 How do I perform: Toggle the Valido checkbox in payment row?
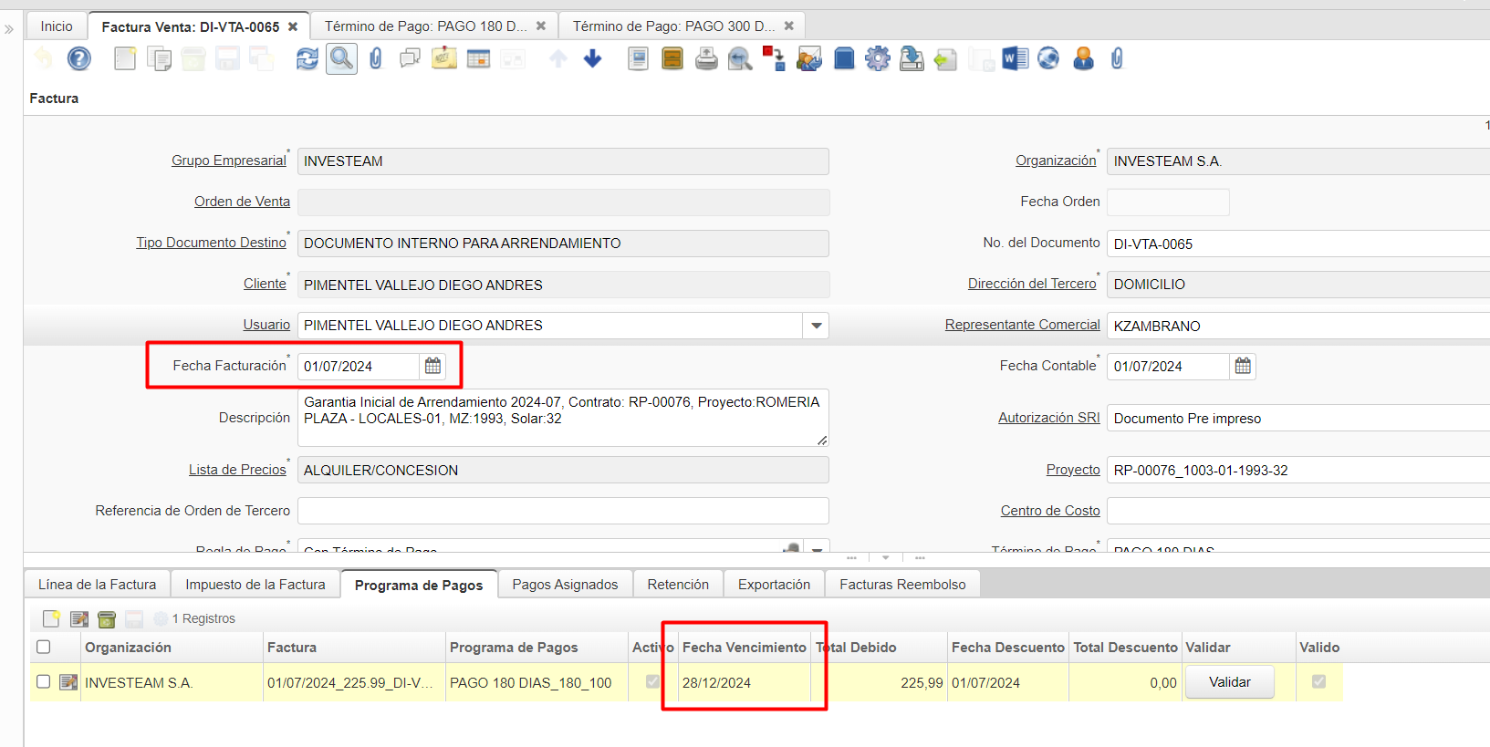click(x=1318, y=682)
